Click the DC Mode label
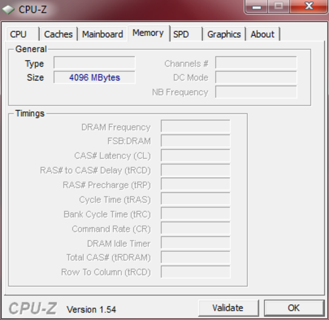The height and width of the screenshot is (320, 329). 191,77
